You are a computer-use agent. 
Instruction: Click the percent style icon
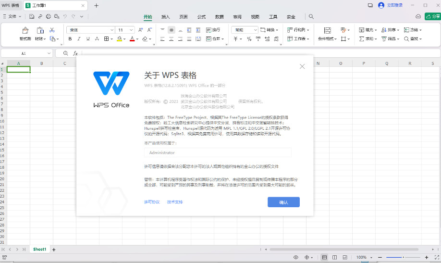[249, 39]
